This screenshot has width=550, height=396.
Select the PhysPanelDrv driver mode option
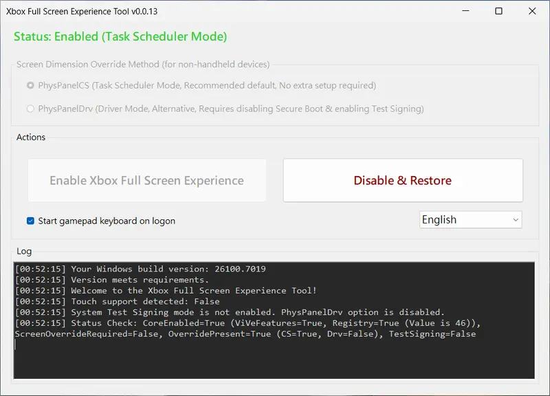(30, 108)
